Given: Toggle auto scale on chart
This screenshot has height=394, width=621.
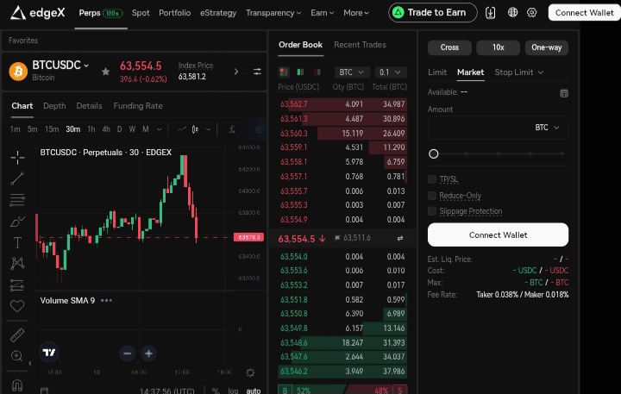Looking at the screenshot, I should point(254,391).
